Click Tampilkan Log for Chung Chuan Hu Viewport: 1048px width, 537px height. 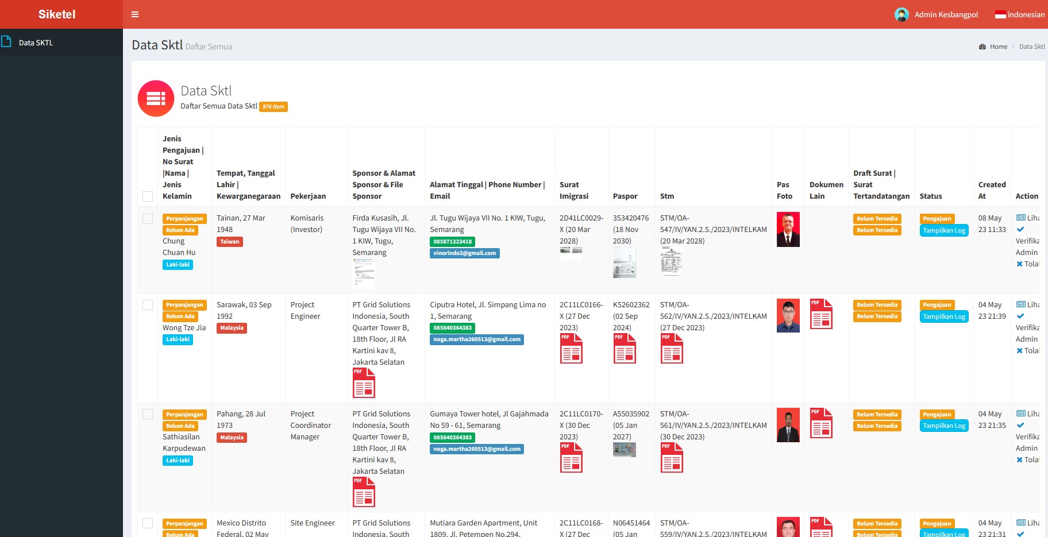943,230
